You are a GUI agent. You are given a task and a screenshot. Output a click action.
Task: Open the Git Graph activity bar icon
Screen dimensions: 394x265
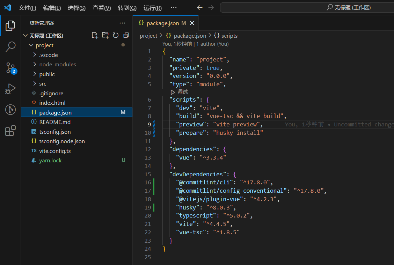click(10, 110)
